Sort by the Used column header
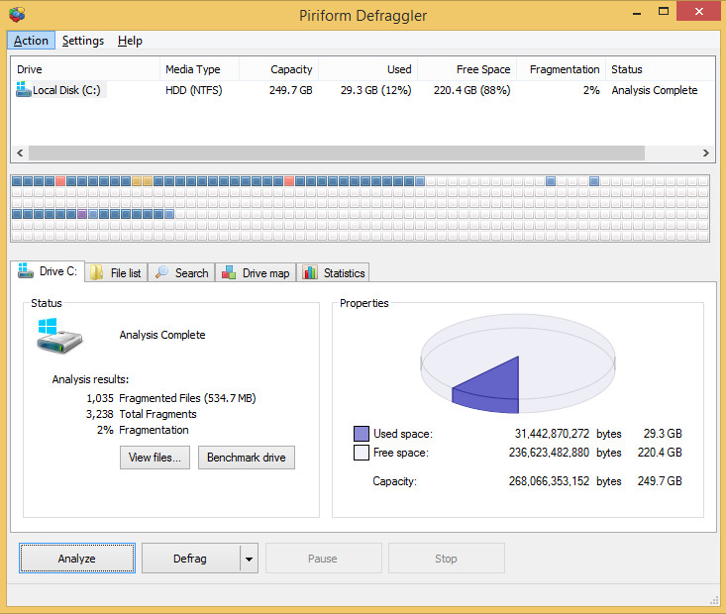The width and height of the screenshot is (726, 614). [x=368, y=69]
